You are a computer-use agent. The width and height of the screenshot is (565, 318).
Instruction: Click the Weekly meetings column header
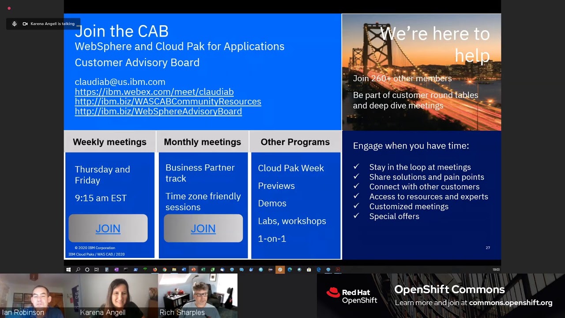[109, 142]
